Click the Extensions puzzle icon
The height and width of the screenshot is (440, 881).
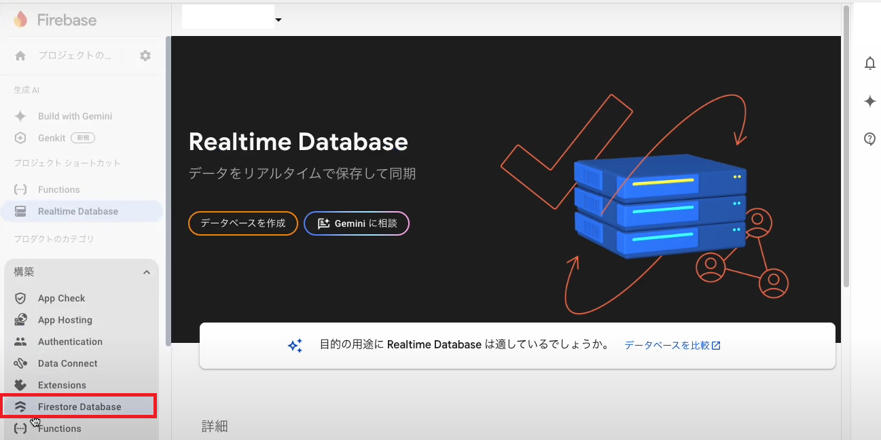pos(20,385)
